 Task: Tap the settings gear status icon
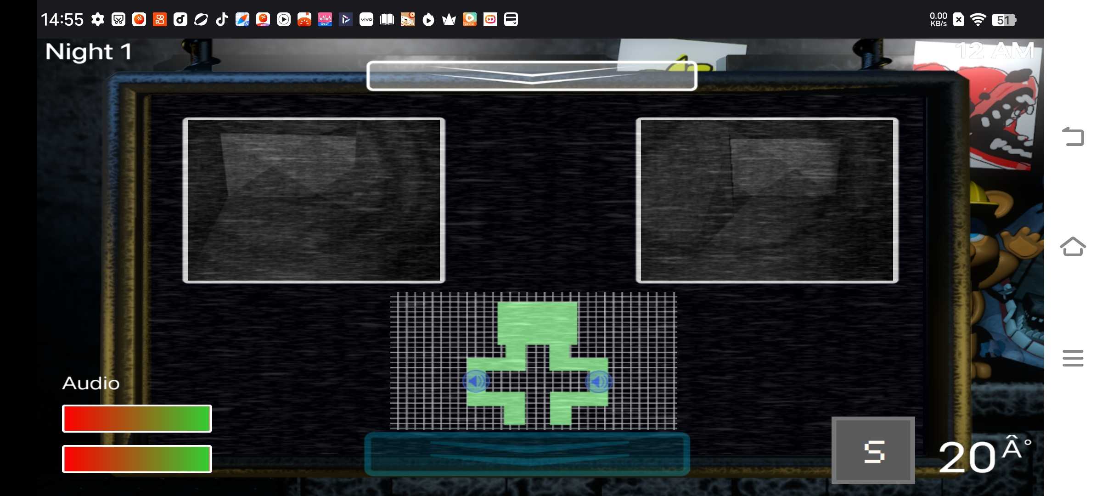point(98,19)
